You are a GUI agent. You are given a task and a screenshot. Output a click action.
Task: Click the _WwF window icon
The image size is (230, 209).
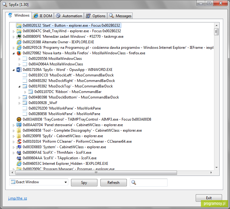tap(25, 103)
